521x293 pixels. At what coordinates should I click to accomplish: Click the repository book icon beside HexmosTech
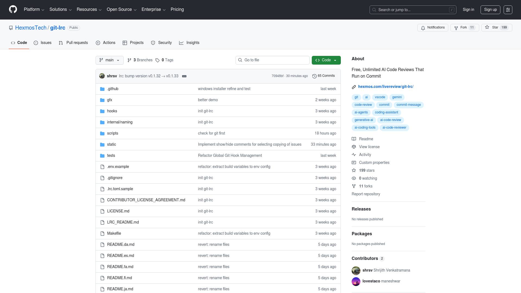click(11, 28)
